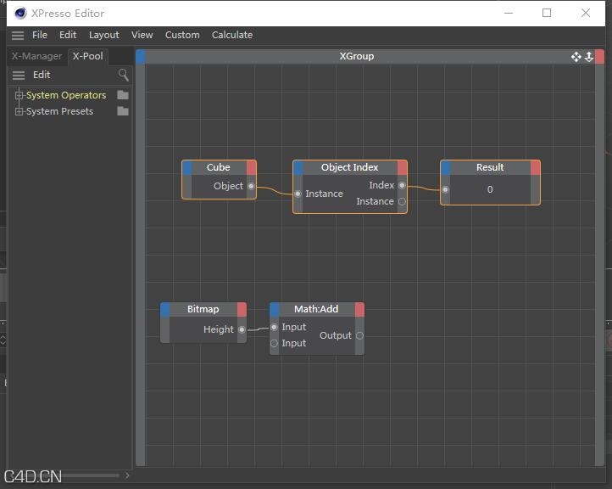Switch to the X-Manager tab
This screenshot has height=489, width=612.
click(x=36, y=56)
